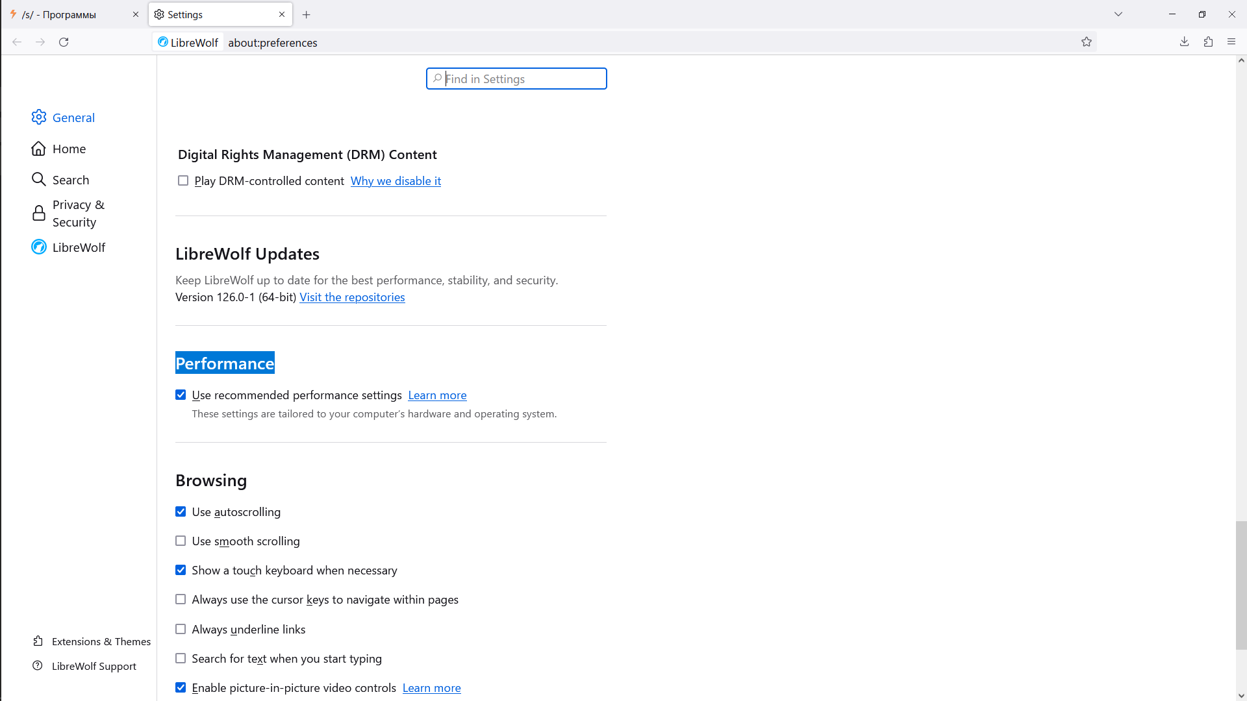The image size is (1247, 701).
Task: Focus the Find in Settings search box
Action: [x=516, y=79]
